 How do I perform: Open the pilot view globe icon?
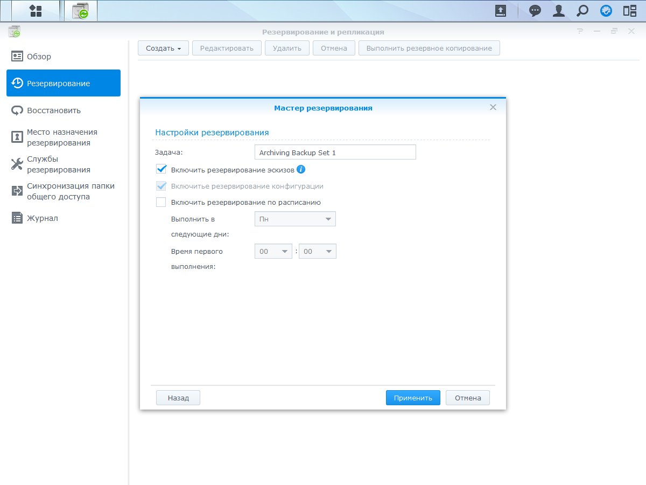point(606,11)
